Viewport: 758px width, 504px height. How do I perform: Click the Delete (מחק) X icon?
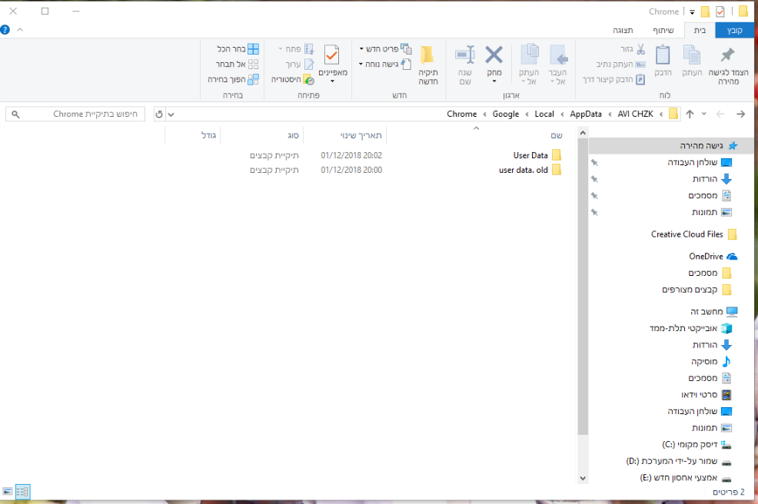(x=494, y=55)
